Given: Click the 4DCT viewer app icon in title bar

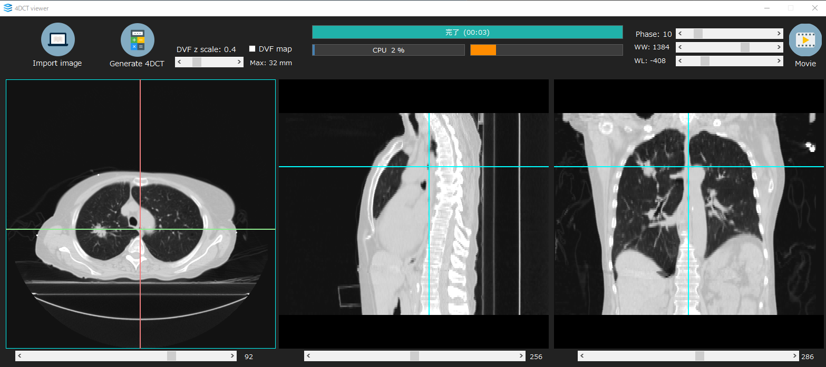Looking at the screenshot, I should pos(7,8).
